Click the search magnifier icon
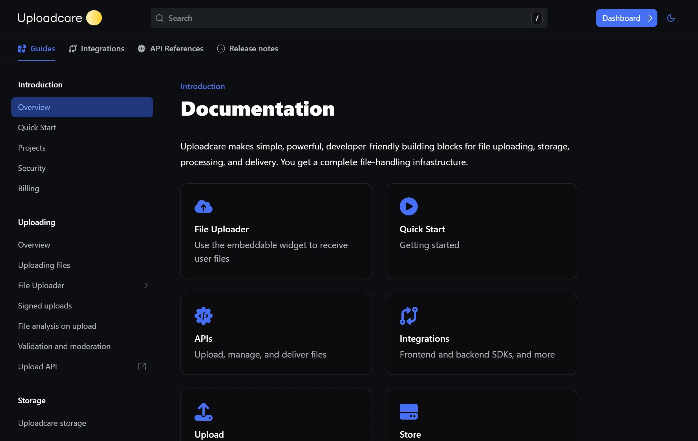698x441 pixels. 160,18
